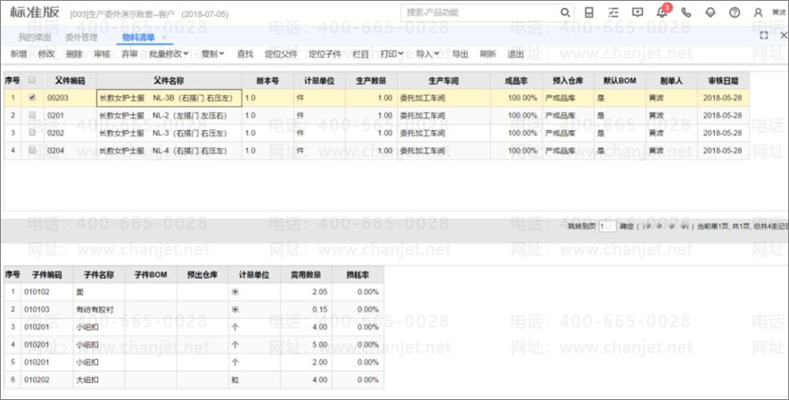Open the help question mark icon
Image resolution: width=789 pixels, height=400 pixels.
[x=735, y=12]
